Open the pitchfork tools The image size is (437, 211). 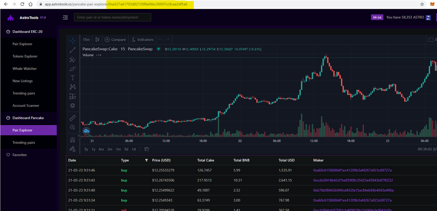[72, 59]
